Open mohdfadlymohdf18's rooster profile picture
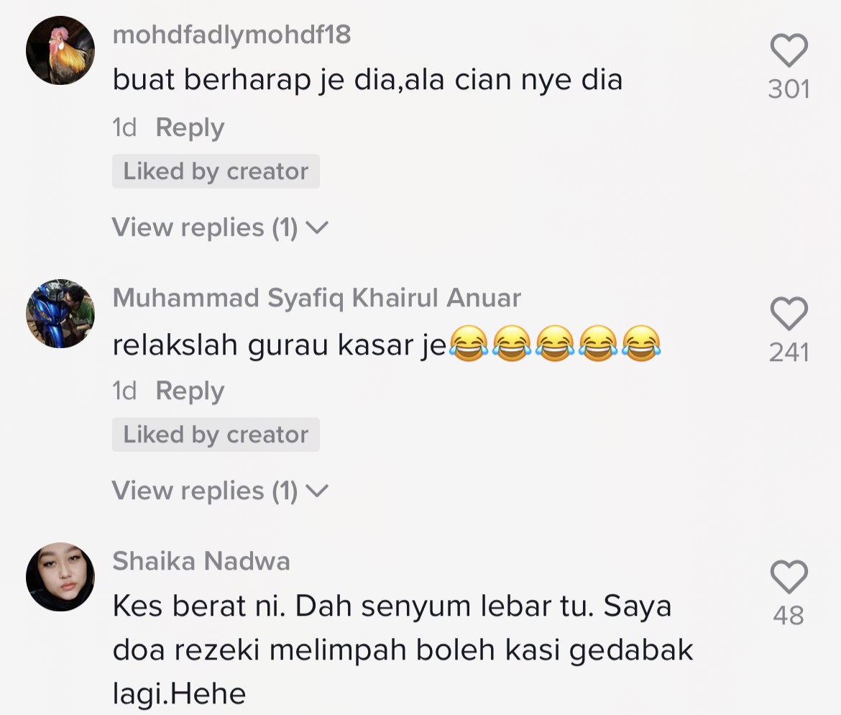 [60, 50]
